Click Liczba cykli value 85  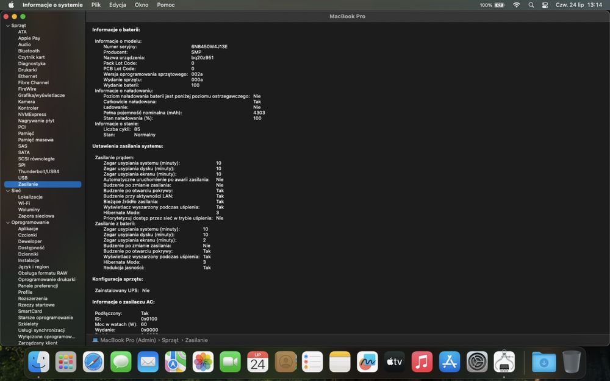pyautogui.click(x=137, y=129)
